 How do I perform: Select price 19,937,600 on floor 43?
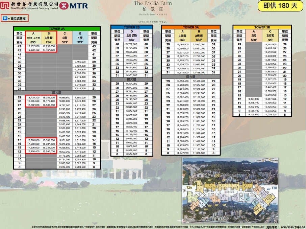tap(33, 46)
